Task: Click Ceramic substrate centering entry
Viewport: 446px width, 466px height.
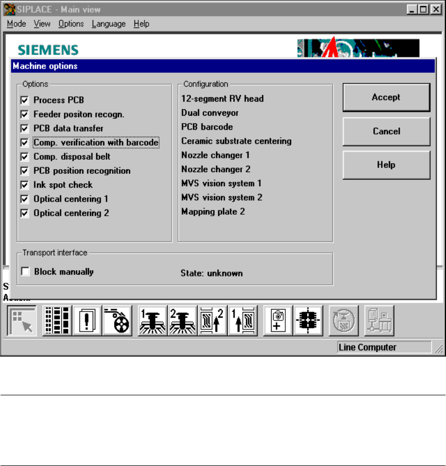Action: pyautogui.click(x=236, y=141)
